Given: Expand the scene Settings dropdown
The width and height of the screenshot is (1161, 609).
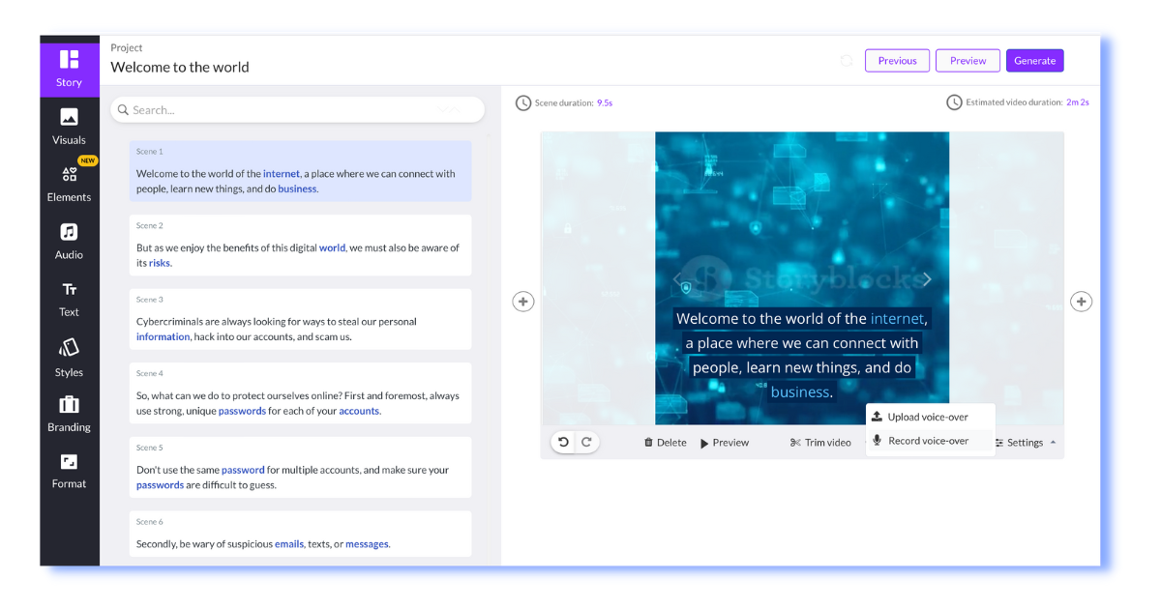Looking at the screenshot, I should tap(1026, 443).
